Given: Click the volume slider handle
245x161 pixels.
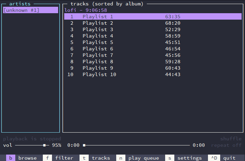Looking at the screenshot, I should (44, 145).
